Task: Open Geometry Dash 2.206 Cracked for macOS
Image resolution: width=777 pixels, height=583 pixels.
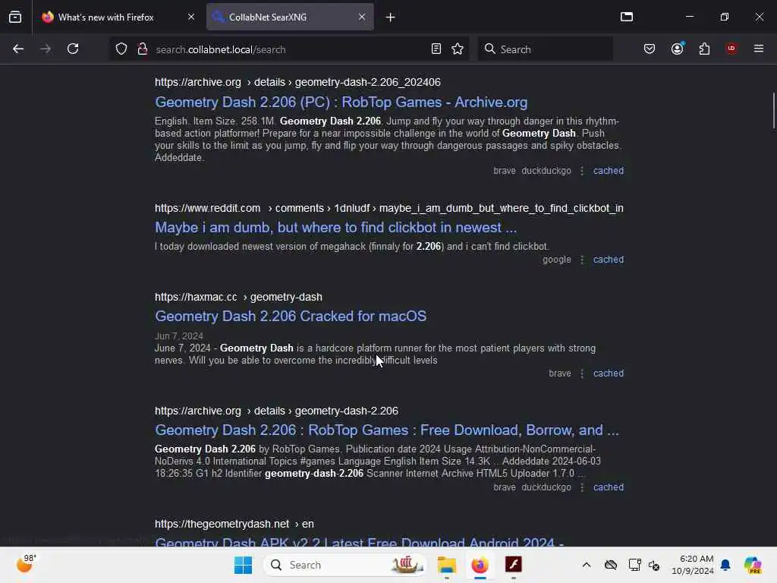Action: tap(291, 317)
